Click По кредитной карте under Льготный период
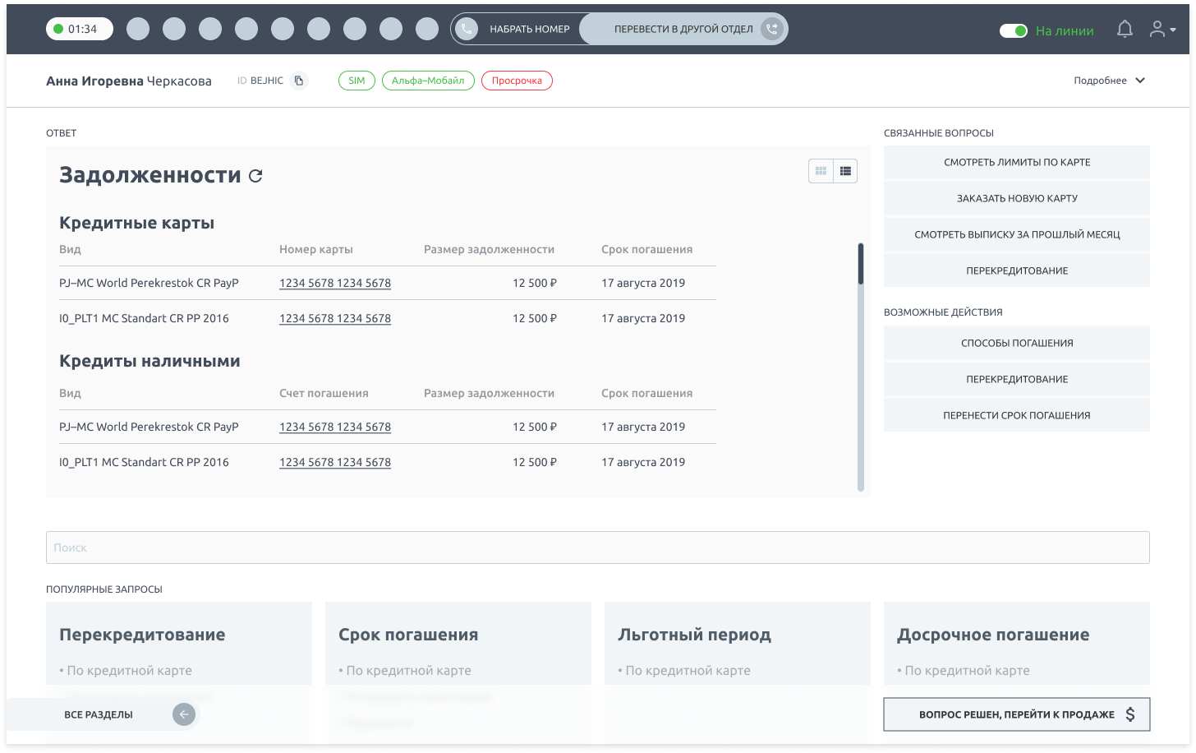The image size is (1196, 753). (x=684, y=670)
